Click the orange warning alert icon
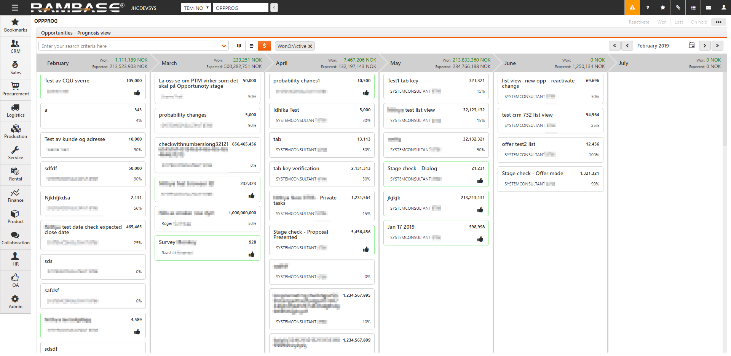731x356 pixels. click(632, 8)
